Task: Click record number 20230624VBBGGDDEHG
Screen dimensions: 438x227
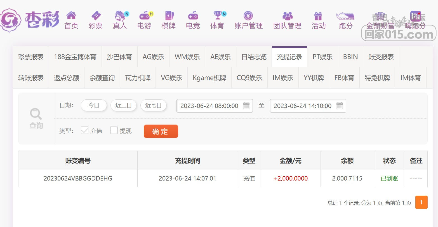Action: click(x=78, y=178)
